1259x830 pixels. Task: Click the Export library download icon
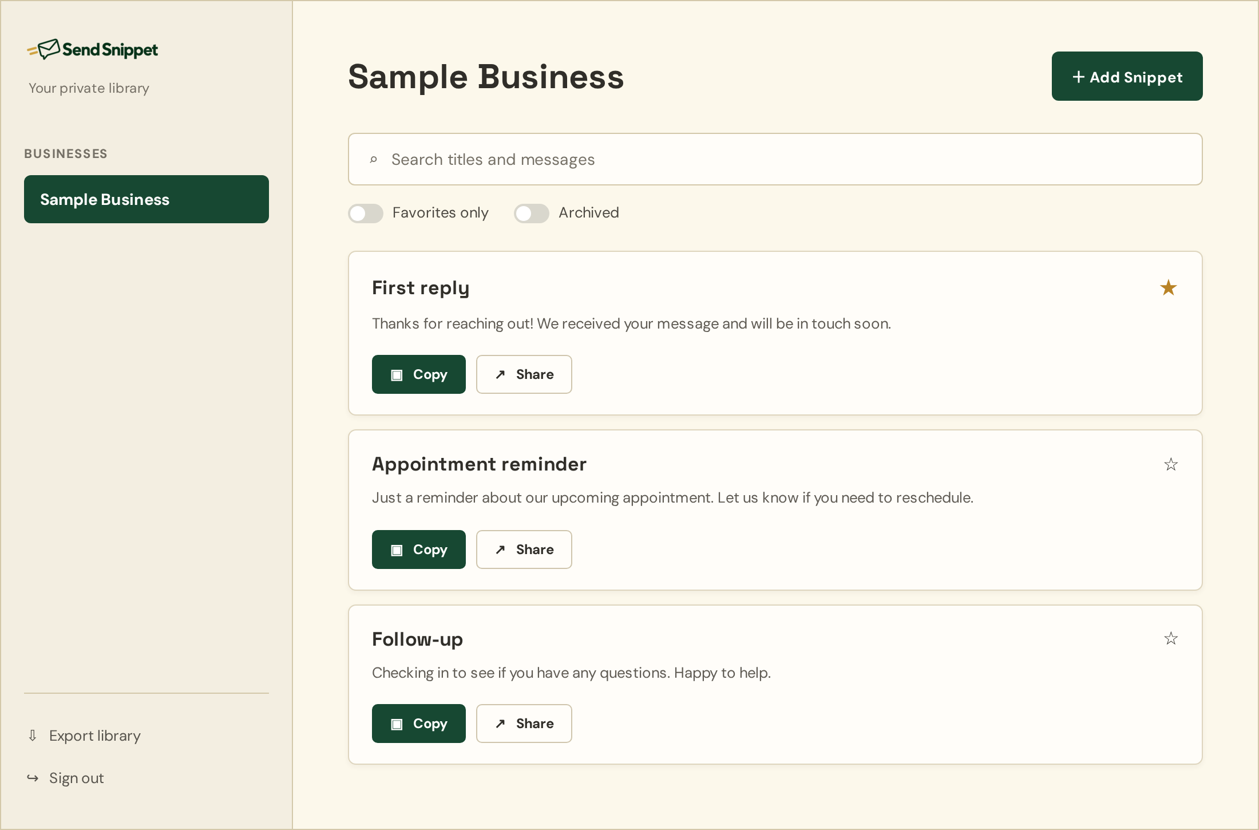[33, 736]
